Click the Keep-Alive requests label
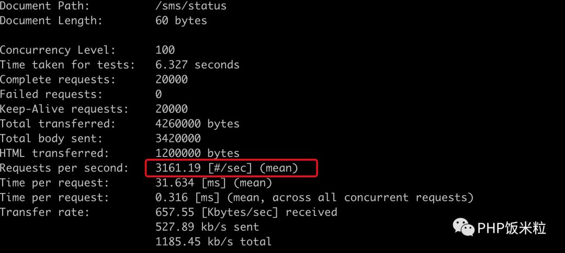The image size is (565, 253). click(64, 109)
